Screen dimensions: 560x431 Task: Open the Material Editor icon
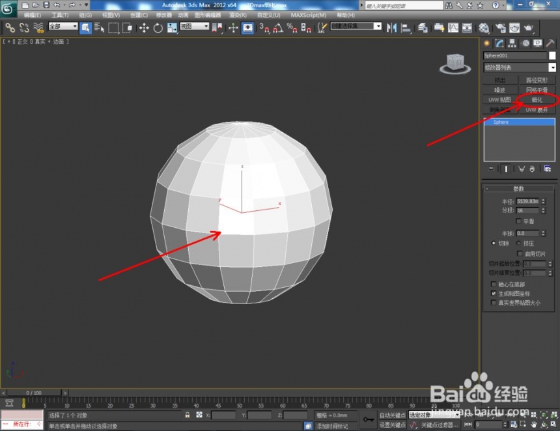(484, 27)
